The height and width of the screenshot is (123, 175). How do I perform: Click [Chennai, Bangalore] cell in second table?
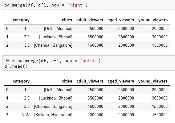click(53, 106)
